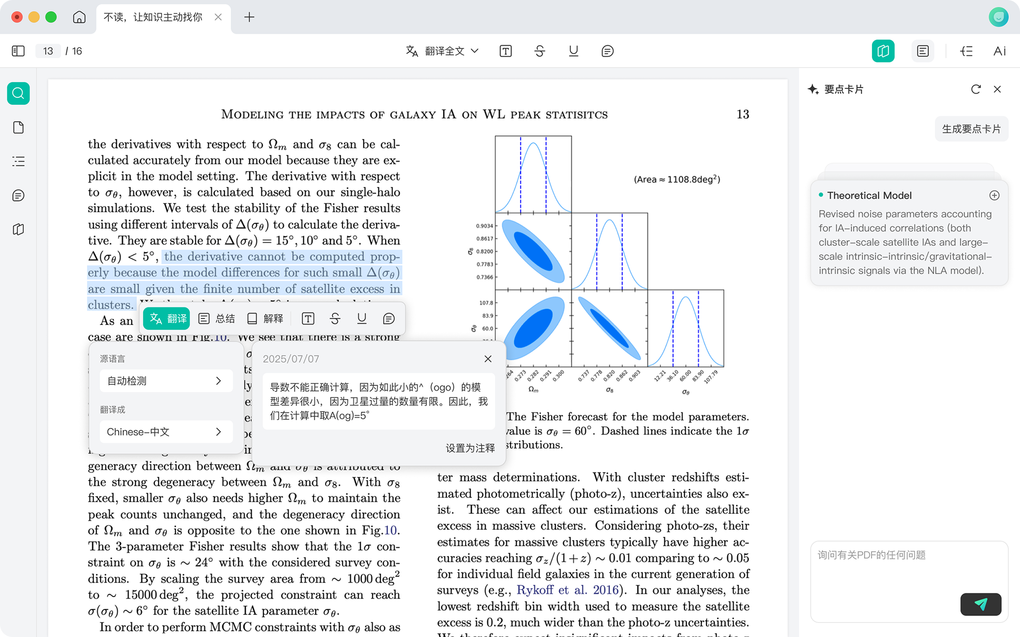Click the 生成要点卡片 button
Image resolution: width=1020 pixels, height=637 pixels.
point(971,129)
